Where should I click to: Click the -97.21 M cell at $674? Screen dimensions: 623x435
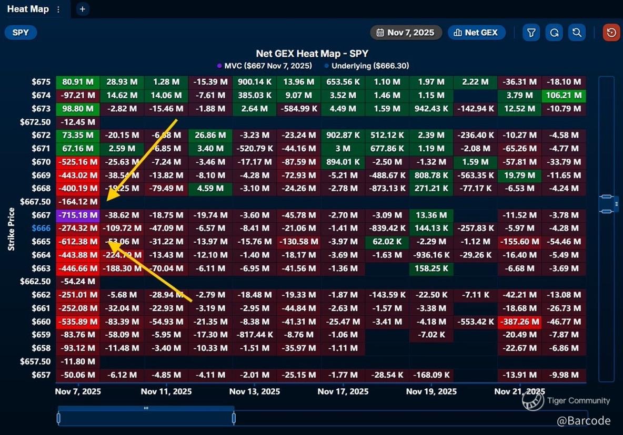click(x=78, y=95)
